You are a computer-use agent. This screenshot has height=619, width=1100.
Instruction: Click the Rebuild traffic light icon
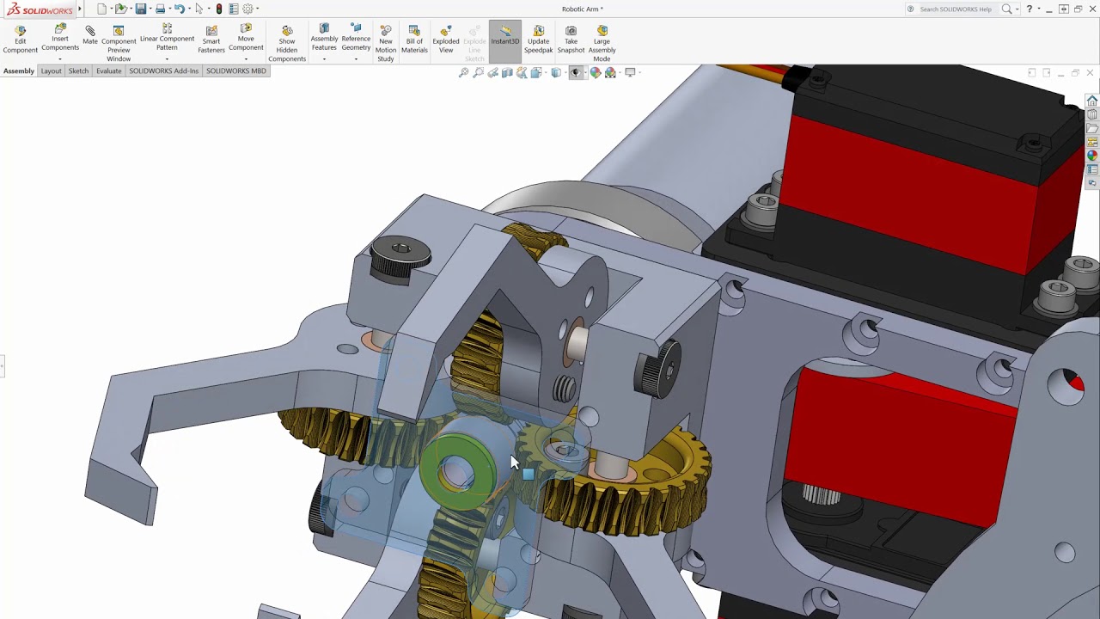(219, 9)
